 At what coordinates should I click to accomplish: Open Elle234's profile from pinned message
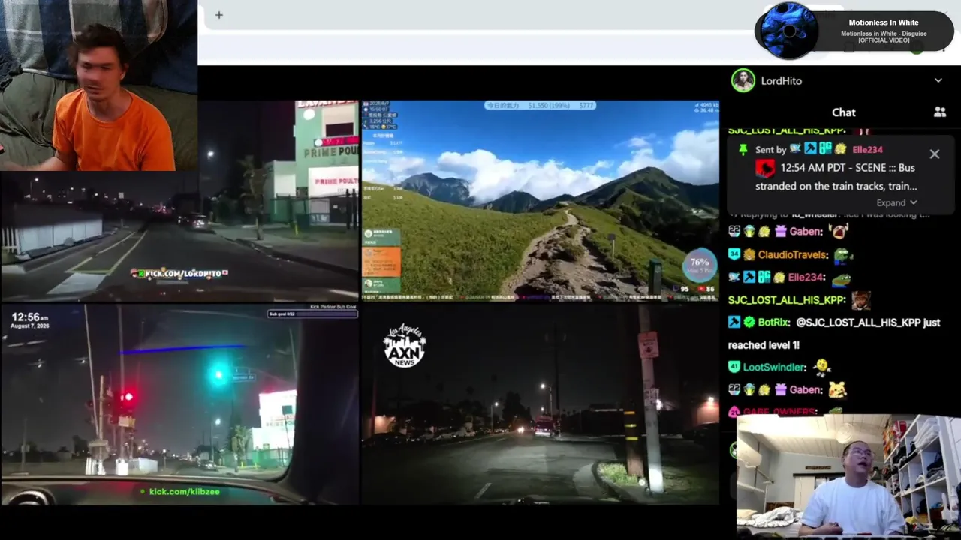click(x=867, y=149)
